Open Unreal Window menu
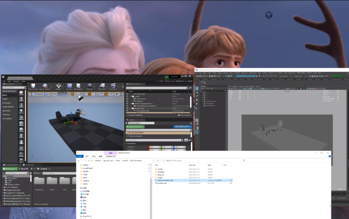Screen dimensions: 349x219 coord(16,81)
